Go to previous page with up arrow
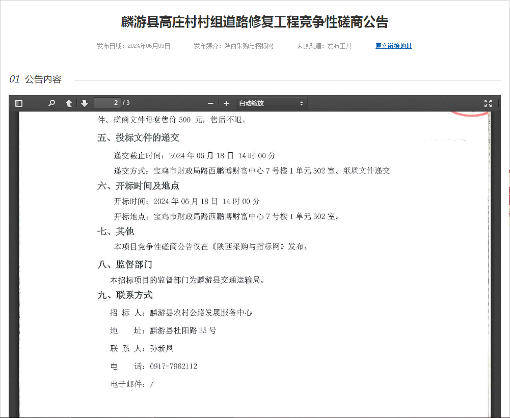 (69, 103)
